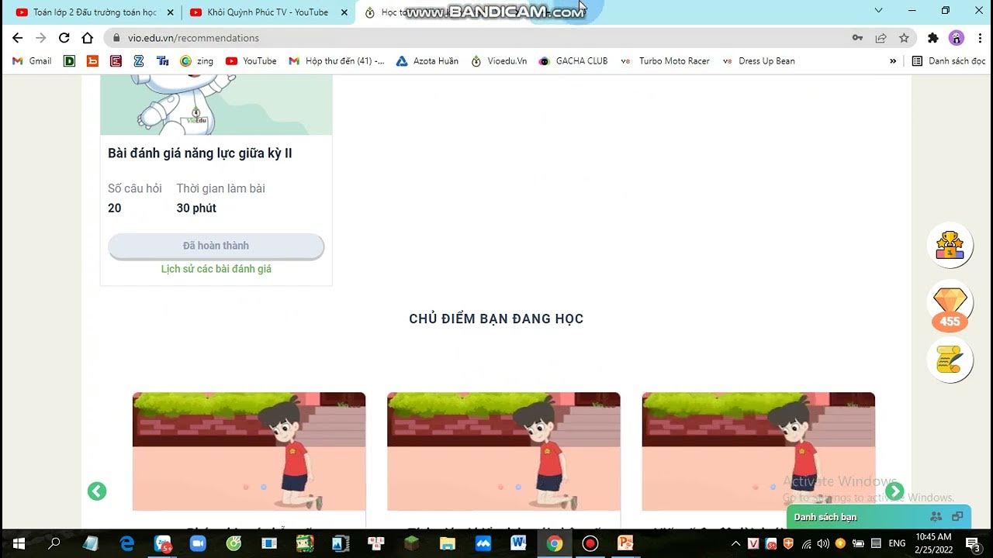This screenshot has height=558, width=993.
Task: Open Minecraft grass block taskbar icon
Action: pyautogui.click(x=411, y=543)
